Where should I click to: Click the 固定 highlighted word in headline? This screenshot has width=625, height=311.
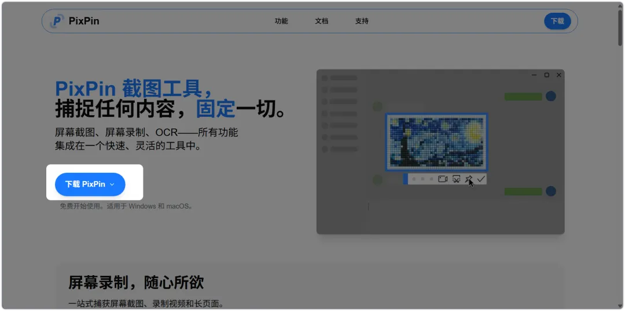[x=215, y=109]
